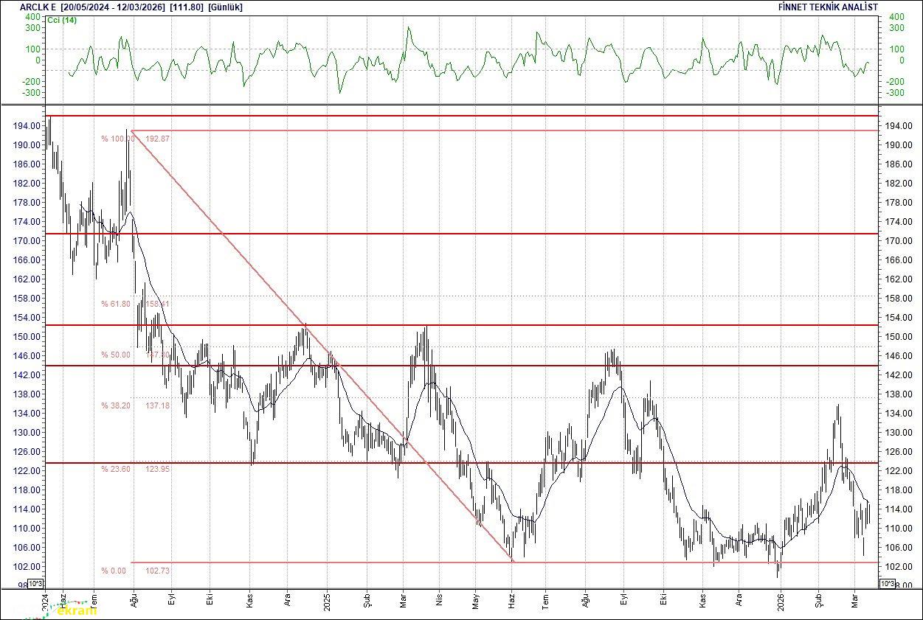Select the Fibonacci % 100.00 level label
This screenshot has height=620, width=923.
point(118,139)
